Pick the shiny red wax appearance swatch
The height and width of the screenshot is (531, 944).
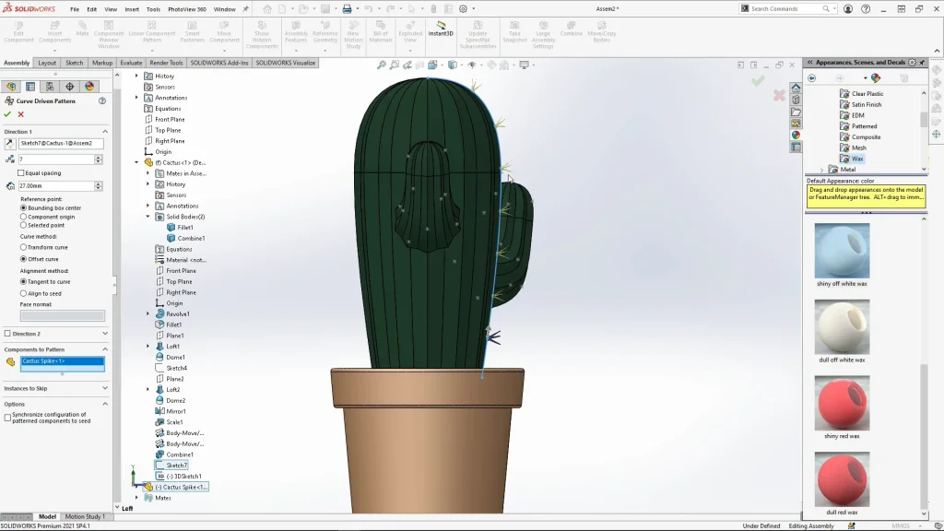point(842,403)
